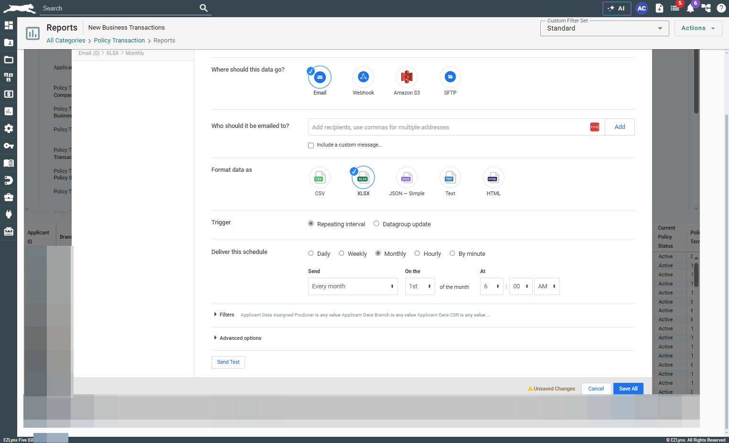Click the Save All button
729x443 pixels.
[628, 389]
